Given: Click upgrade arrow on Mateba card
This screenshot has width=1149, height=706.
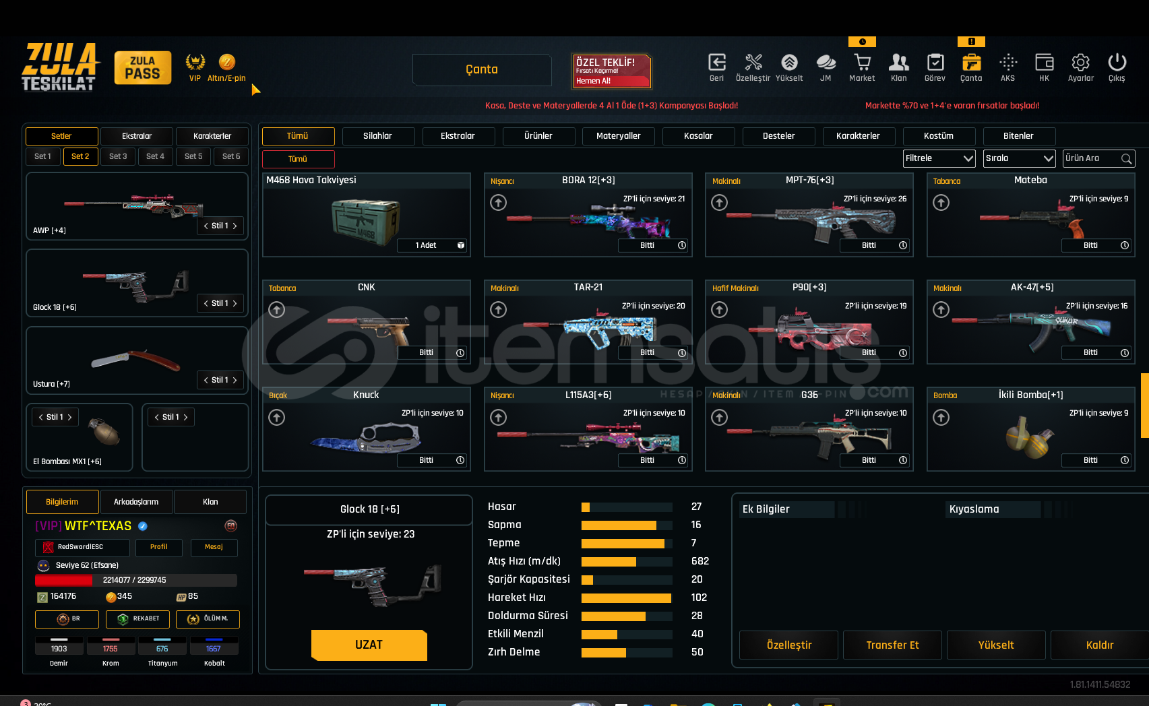Looking at the screenshot, I should tap(941, 203).
